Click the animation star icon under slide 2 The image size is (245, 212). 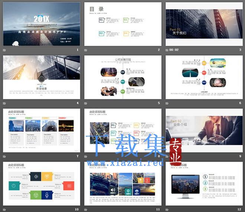(86, 50)
